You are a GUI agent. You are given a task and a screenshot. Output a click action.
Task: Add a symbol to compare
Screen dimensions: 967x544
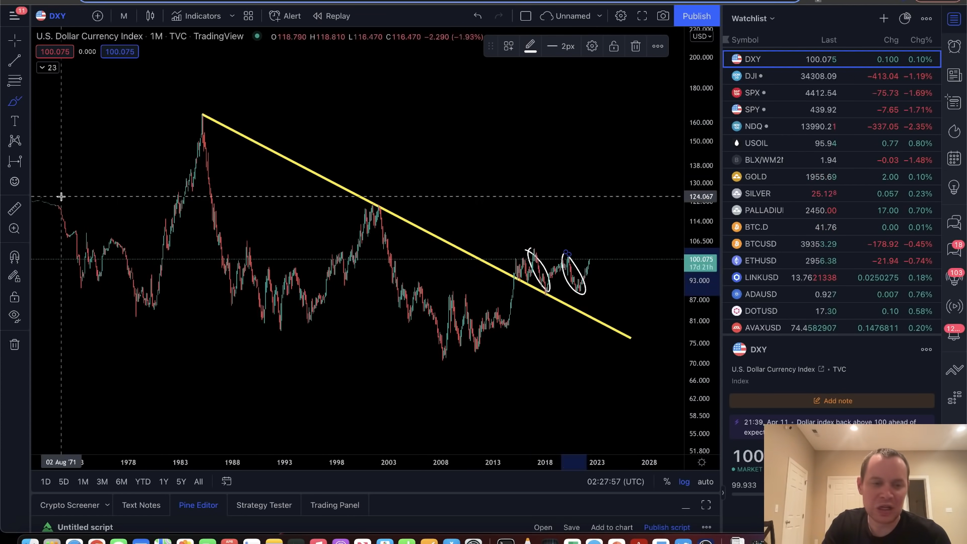[98, 16]
